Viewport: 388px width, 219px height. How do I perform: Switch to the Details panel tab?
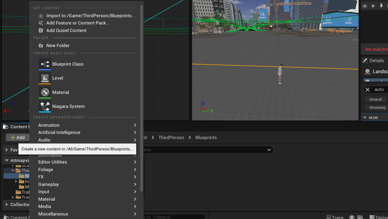[x=374, y=61]
